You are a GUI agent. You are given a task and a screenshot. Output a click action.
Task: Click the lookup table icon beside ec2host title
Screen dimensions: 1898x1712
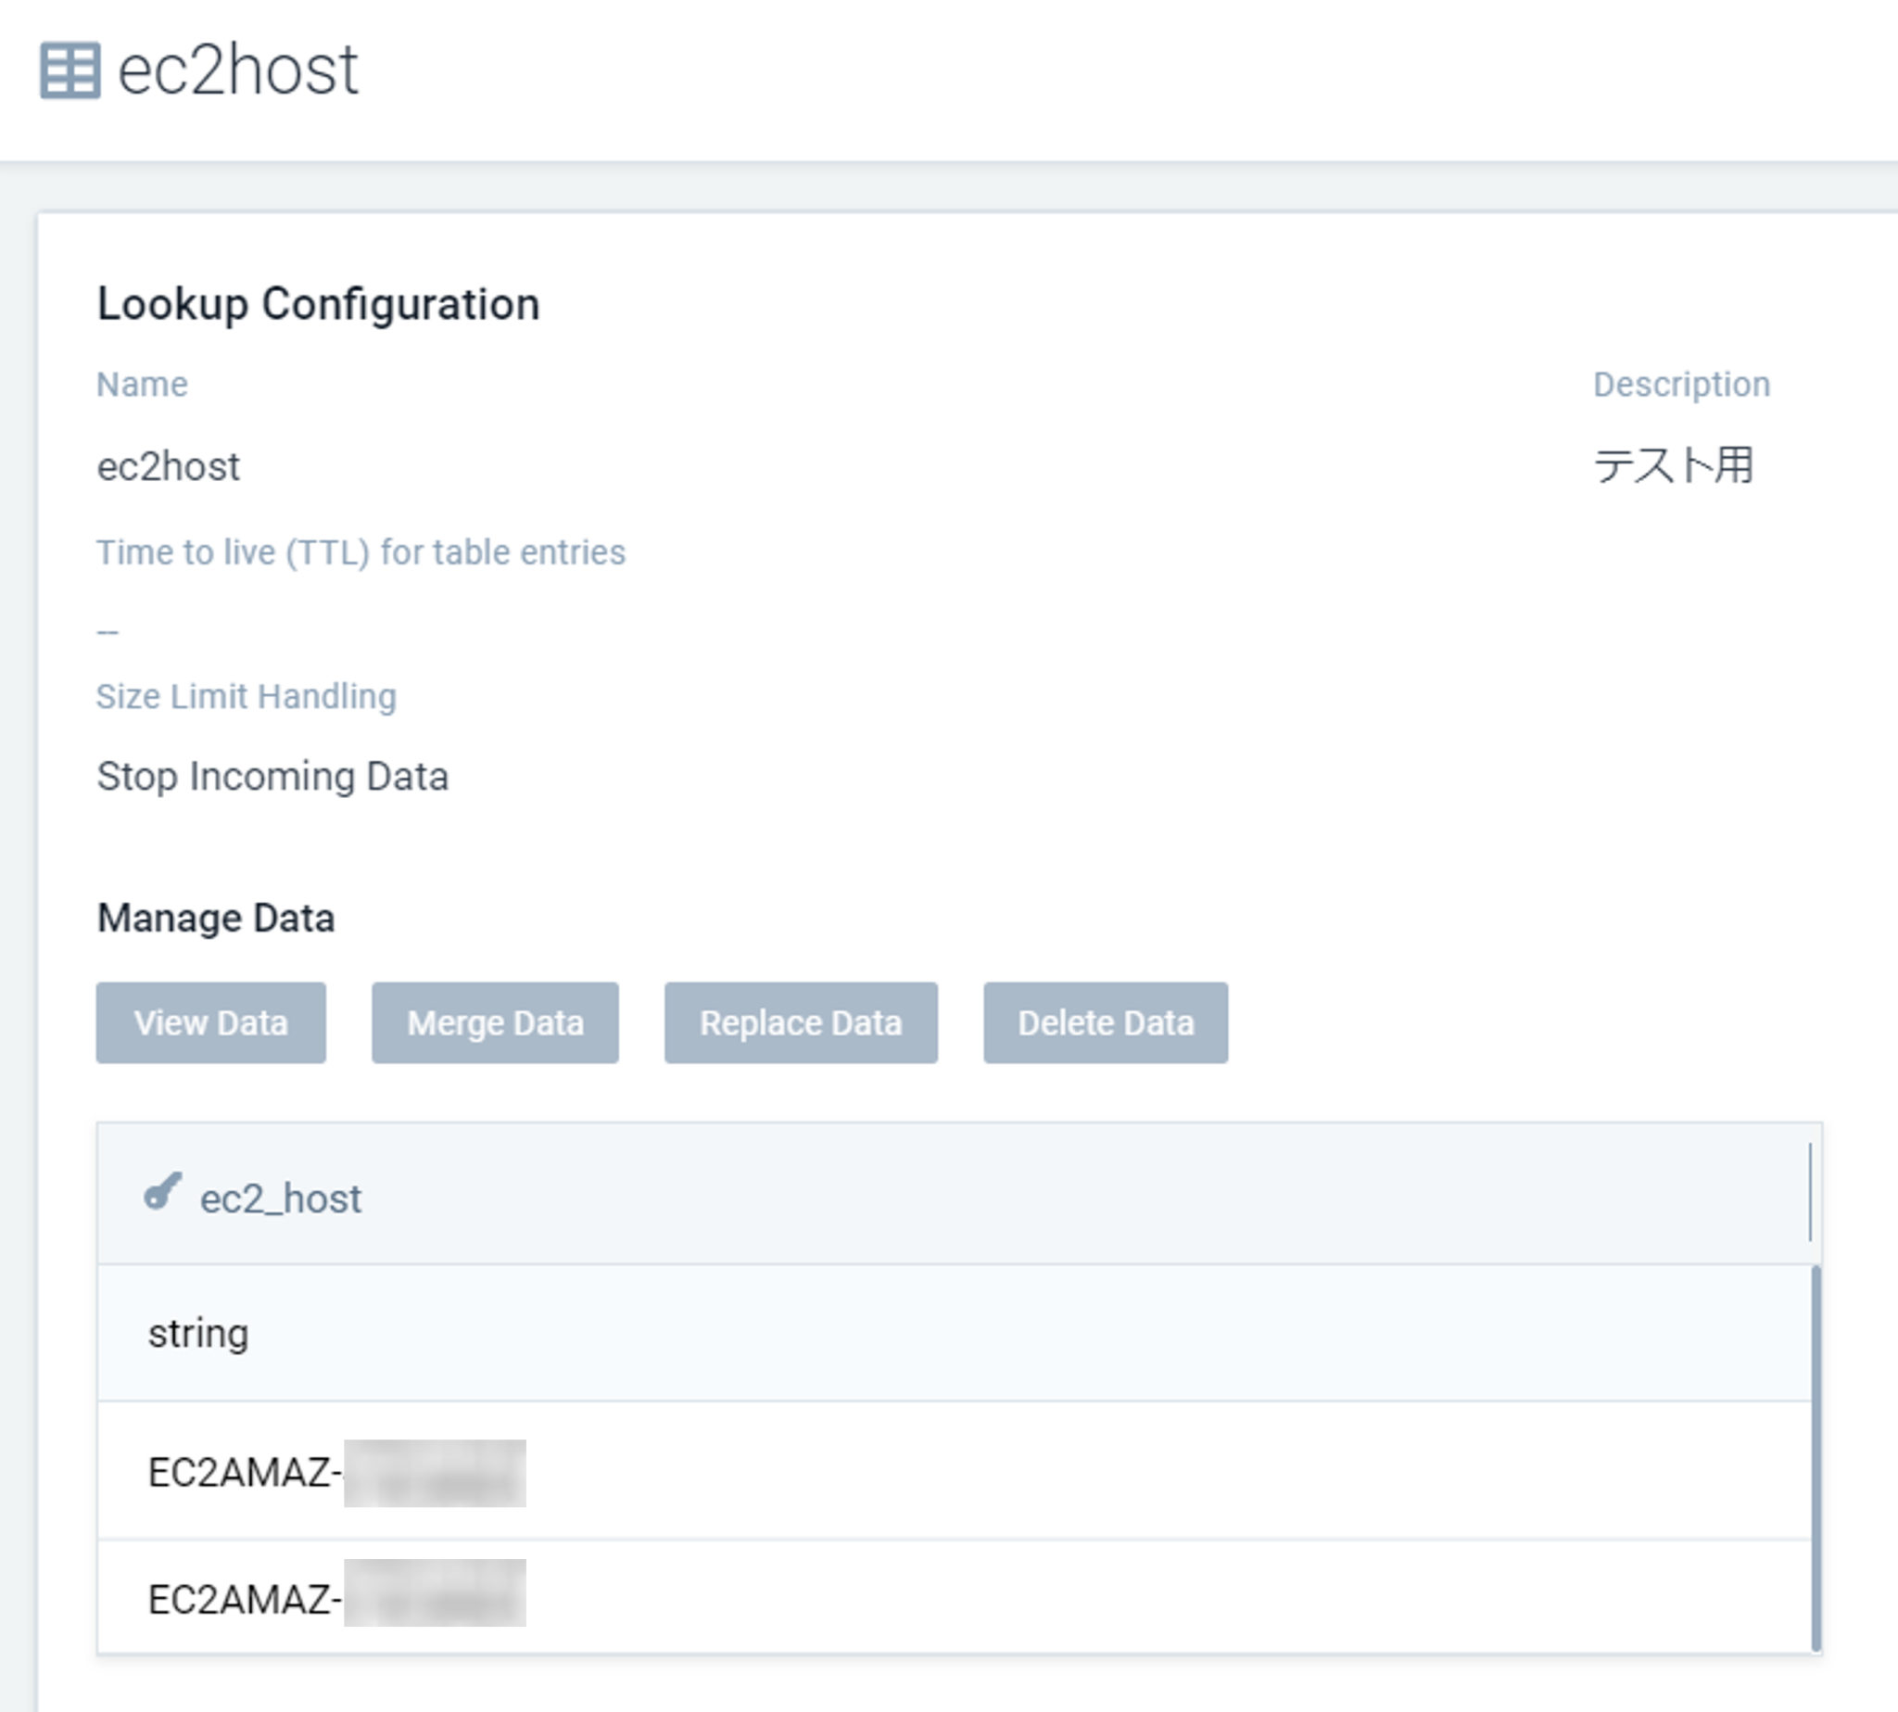[x=70, y=70]
